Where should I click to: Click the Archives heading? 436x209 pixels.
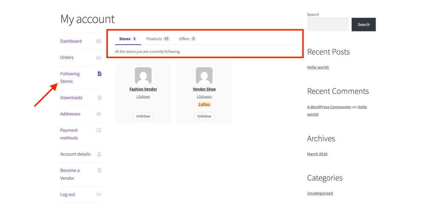tap(321, 138)
